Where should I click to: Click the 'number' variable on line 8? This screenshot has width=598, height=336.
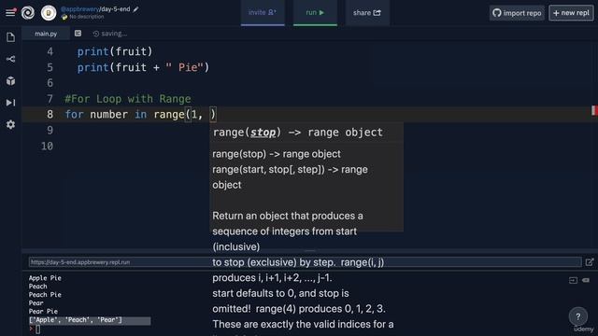coord(108,114)
